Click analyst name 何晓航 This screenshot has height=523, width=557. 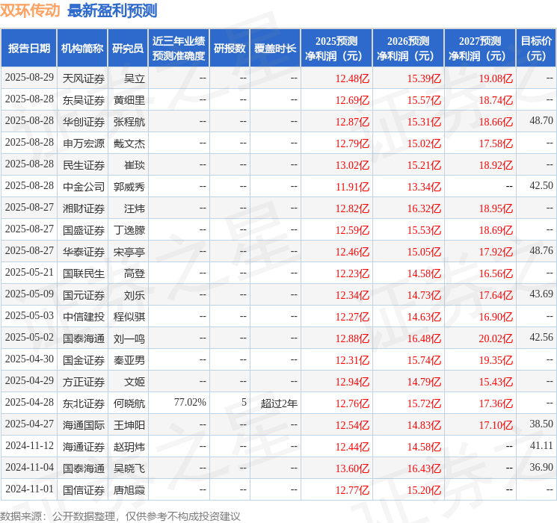[129, 403]
